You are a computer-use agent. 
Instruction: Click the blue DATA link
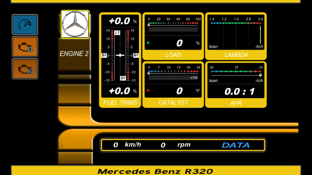pyautogui.click(x=236, y=145)
